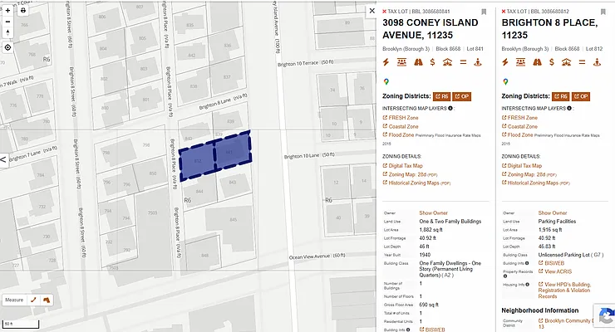Screen dimensions: 615x332
Task: Open Zoning Map 28d PDF in Brighton 8 Place panel
Action: (529, 174)
